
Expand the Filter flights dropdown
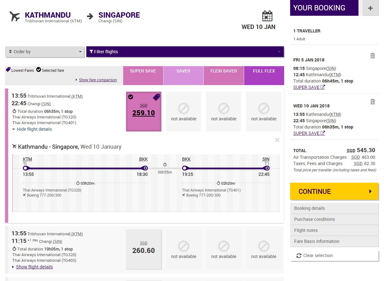pyautogui.click(x=185, y=52)
